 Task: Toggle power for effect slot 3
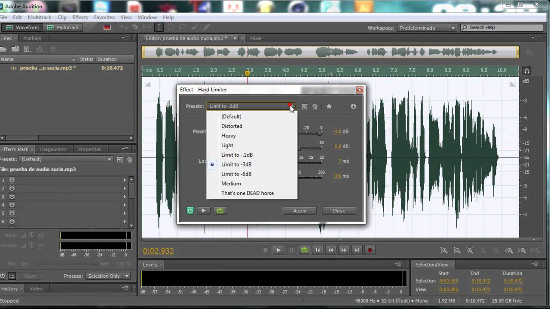coord(12,197)
